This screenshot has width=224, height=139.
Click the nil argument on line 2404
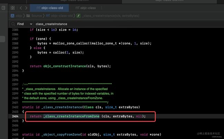point(139,116)
